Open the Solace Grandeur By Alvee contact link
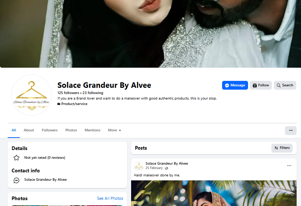This screenshot has width=301, height=206. tap(46, 179)
